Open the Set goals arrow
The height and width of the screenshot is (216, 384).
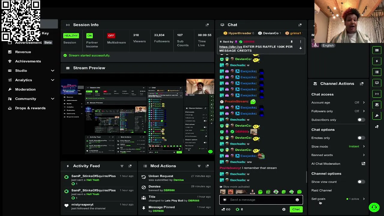pos(364,199)
